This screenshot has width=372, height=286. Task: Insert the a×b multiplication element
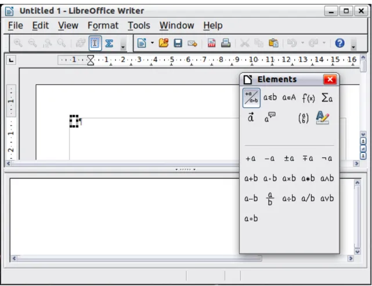289,178
